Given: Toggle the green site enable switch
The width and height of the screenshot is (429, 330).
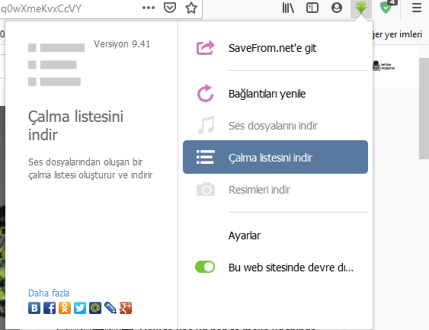Looking at the screenshot, I should [x=205, y=267].
